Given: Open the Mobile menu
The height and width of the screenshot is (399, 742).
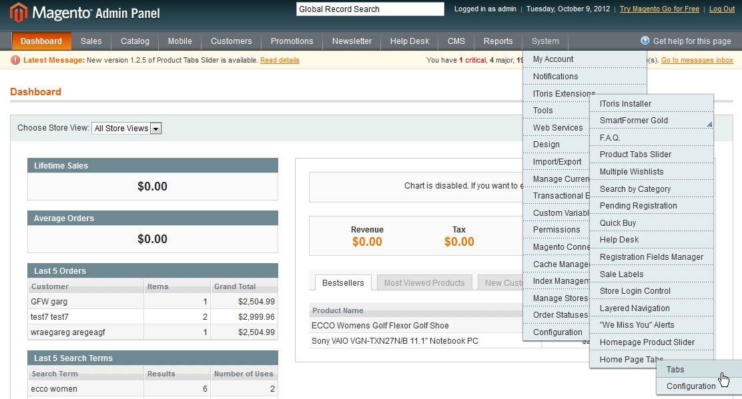Looking at the screenshot, I should 179,41.
